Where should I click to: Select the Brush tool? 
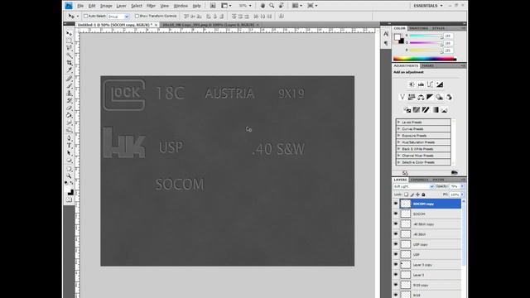click(69, 86)
